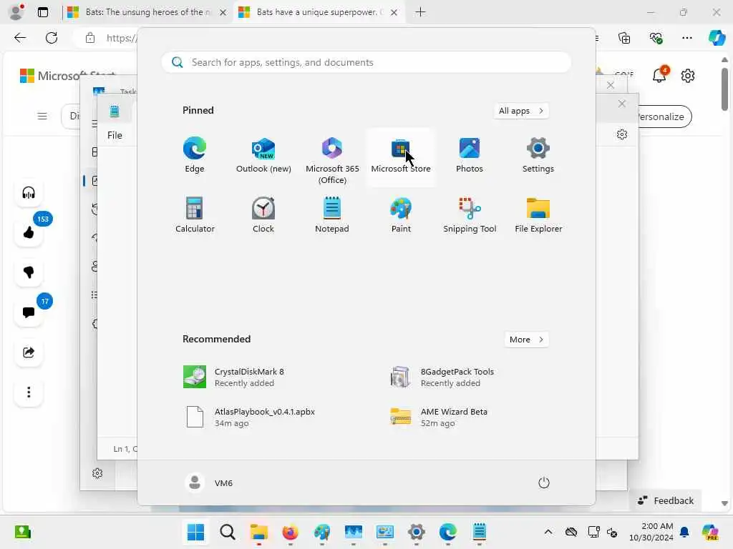Switch to 'Bats: The unsung heroes' tab
Screen dimensions: 733x549
point(147,12)
